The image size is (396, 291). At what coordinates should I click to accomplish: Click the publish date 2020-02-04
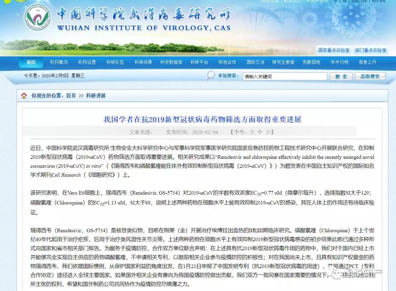(x=205, y=132)
